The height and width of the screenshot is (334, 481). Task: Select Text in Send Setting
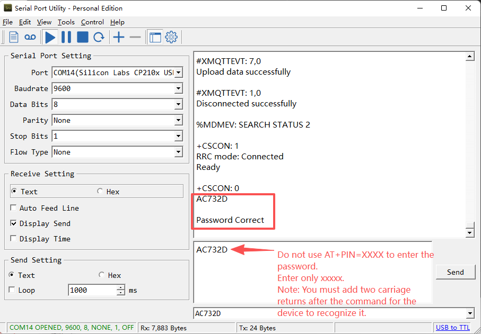coord(22,275)
